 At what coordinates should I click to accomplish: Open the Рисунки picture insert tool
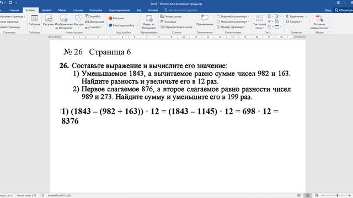(x=49, y=21)
